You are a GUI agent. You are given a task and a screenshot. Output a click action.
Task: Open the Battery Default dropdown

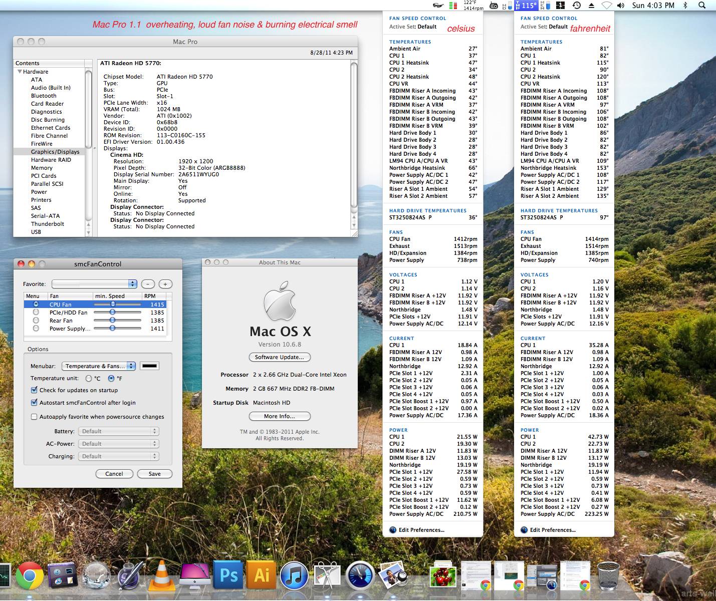(119, 431)
